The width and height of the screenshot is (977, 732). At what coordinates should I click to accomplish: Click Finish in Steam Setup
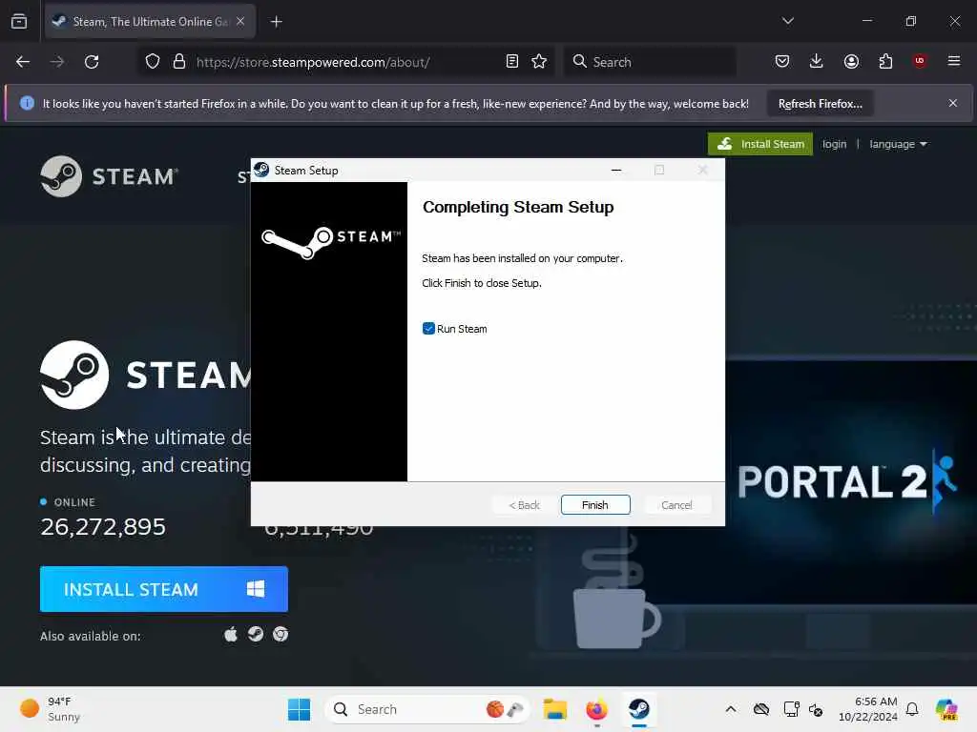[595, 505]
